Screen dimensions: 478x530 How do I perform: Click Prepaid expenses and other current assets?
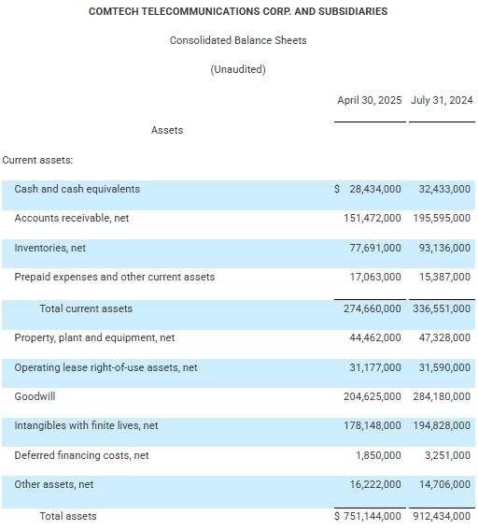pyautogui.click(x=115, y=277)
